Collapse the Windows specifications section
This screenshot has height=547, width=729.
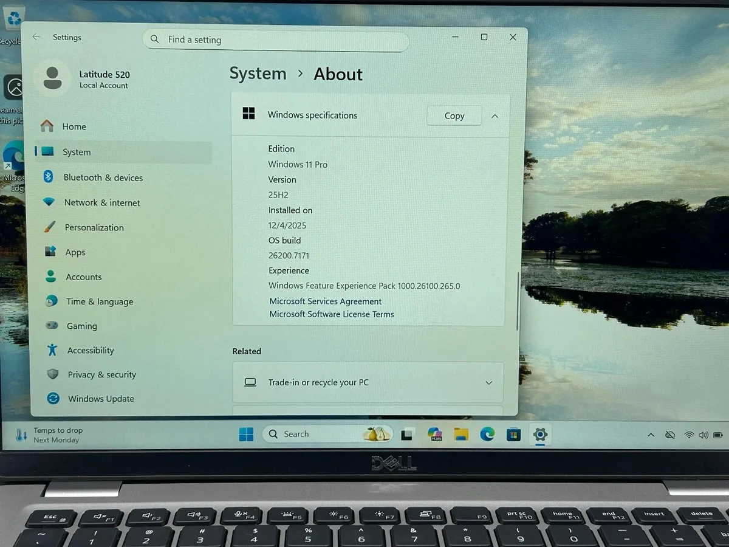(495, 115)
